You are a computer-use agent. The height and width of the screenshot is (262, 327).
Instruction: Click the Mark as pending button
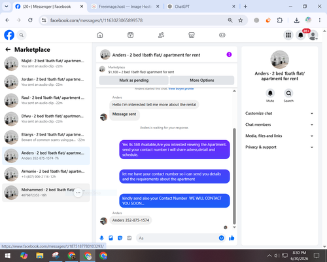pos(134,81)
